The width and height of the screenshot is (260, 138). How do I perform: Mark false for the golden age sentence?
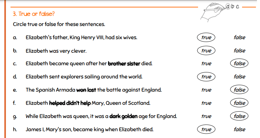(239, 116)
